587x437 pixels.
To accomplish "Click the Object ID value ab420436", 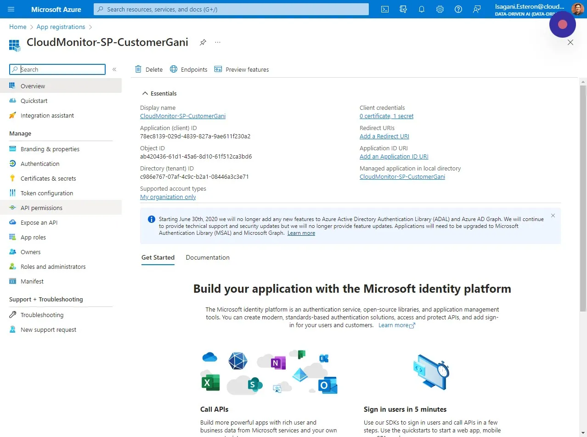I will pyautogui.click(x=196, y=156).
